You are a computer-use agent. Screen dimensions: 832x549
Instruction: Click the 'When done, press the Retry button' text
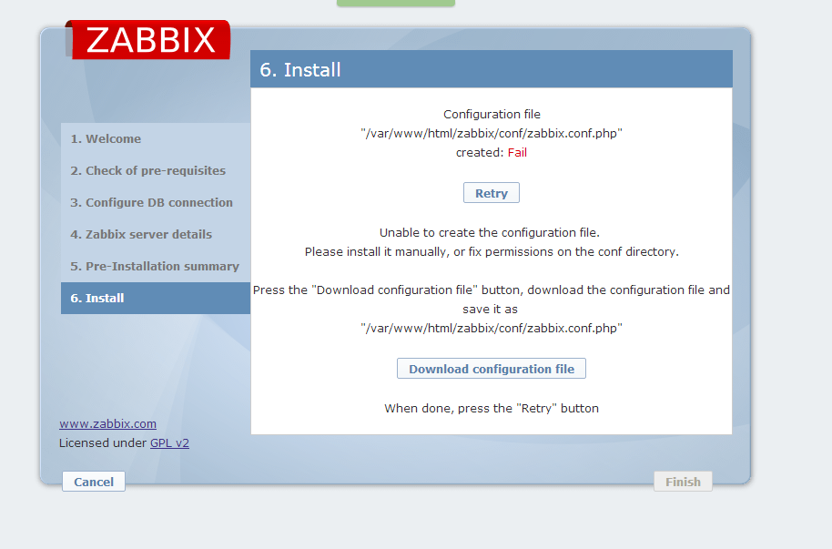pyautogui.click(x=492, y=408)
